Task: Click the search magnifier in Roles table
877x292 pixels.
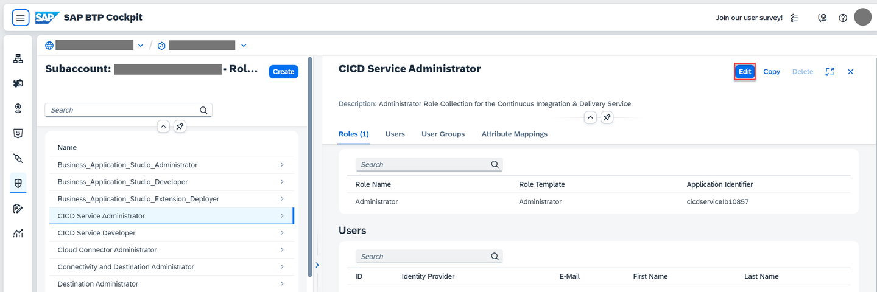Action: [495, 164]
